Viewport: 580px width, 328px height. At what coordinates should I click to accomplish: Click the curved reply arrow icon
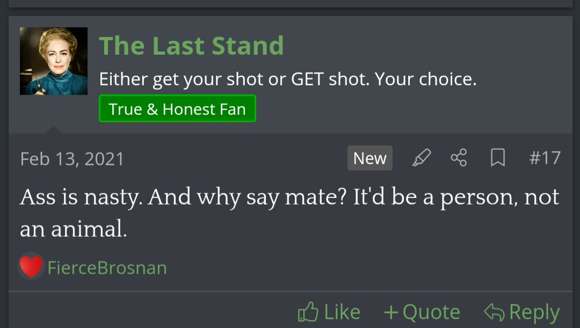494,312
